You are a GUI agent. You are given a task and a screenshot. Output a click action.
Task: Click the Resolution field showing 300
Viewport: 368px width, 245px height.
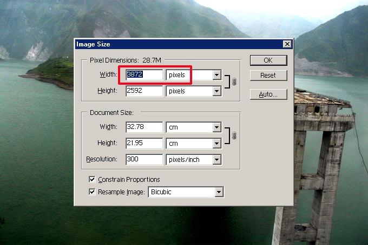[x=144, y=160]
